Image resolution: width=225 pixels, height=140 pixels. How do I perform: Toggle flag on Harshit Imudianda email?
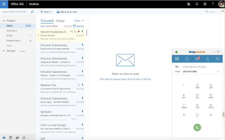click(78, 31)
